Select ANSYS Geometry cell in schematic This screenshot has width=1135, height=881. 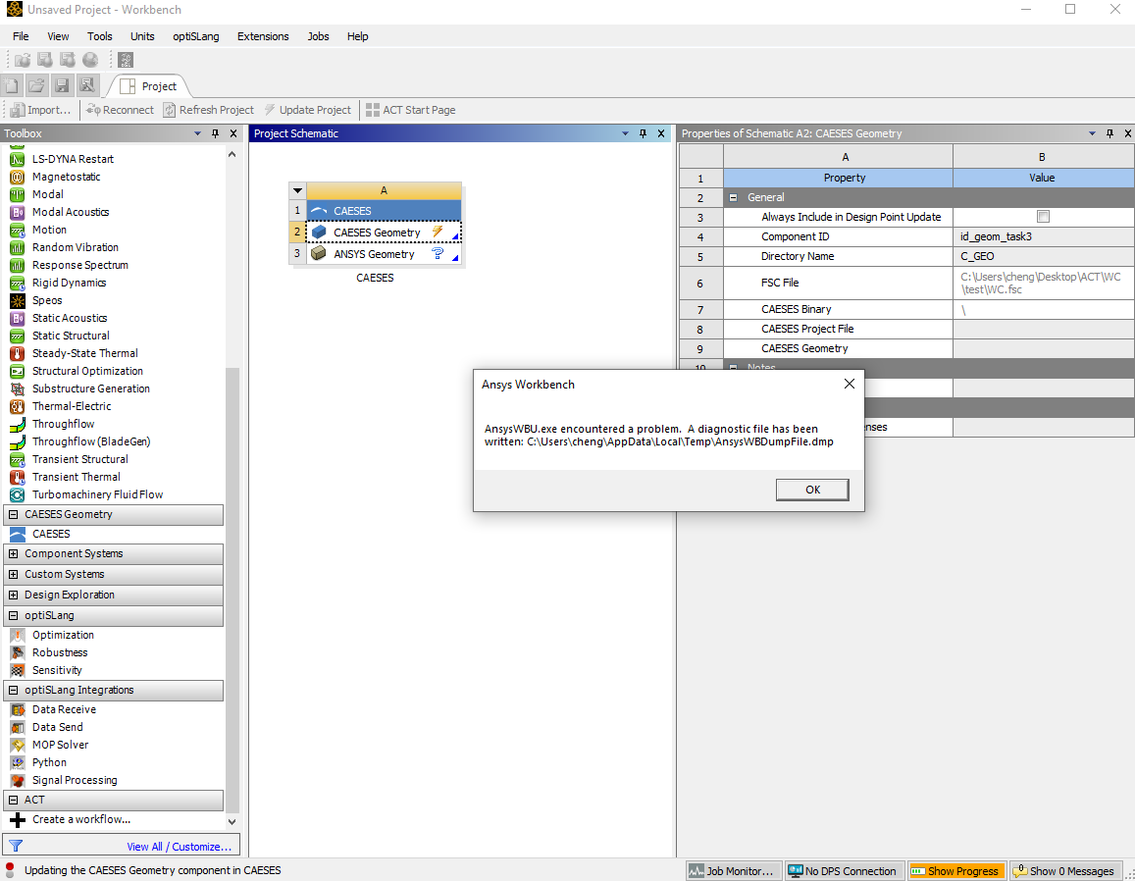[x=384, y=254]
